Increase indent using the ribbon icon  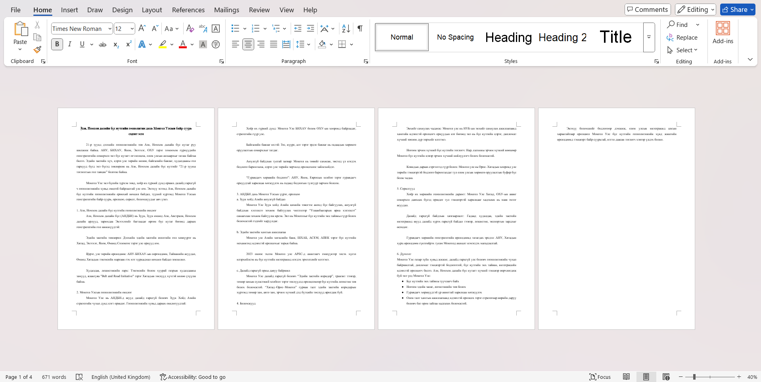(x=311, y=29)
